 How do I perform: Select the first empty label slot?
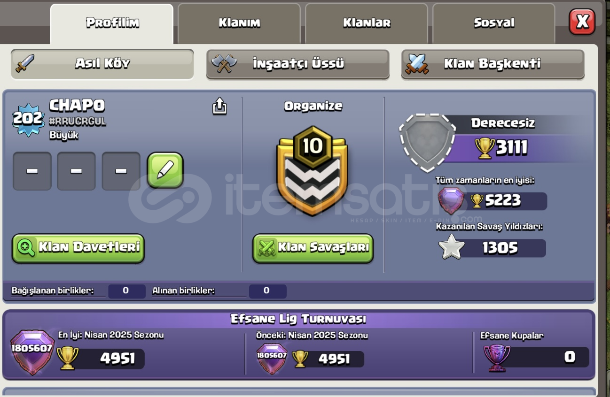(32, 171)
